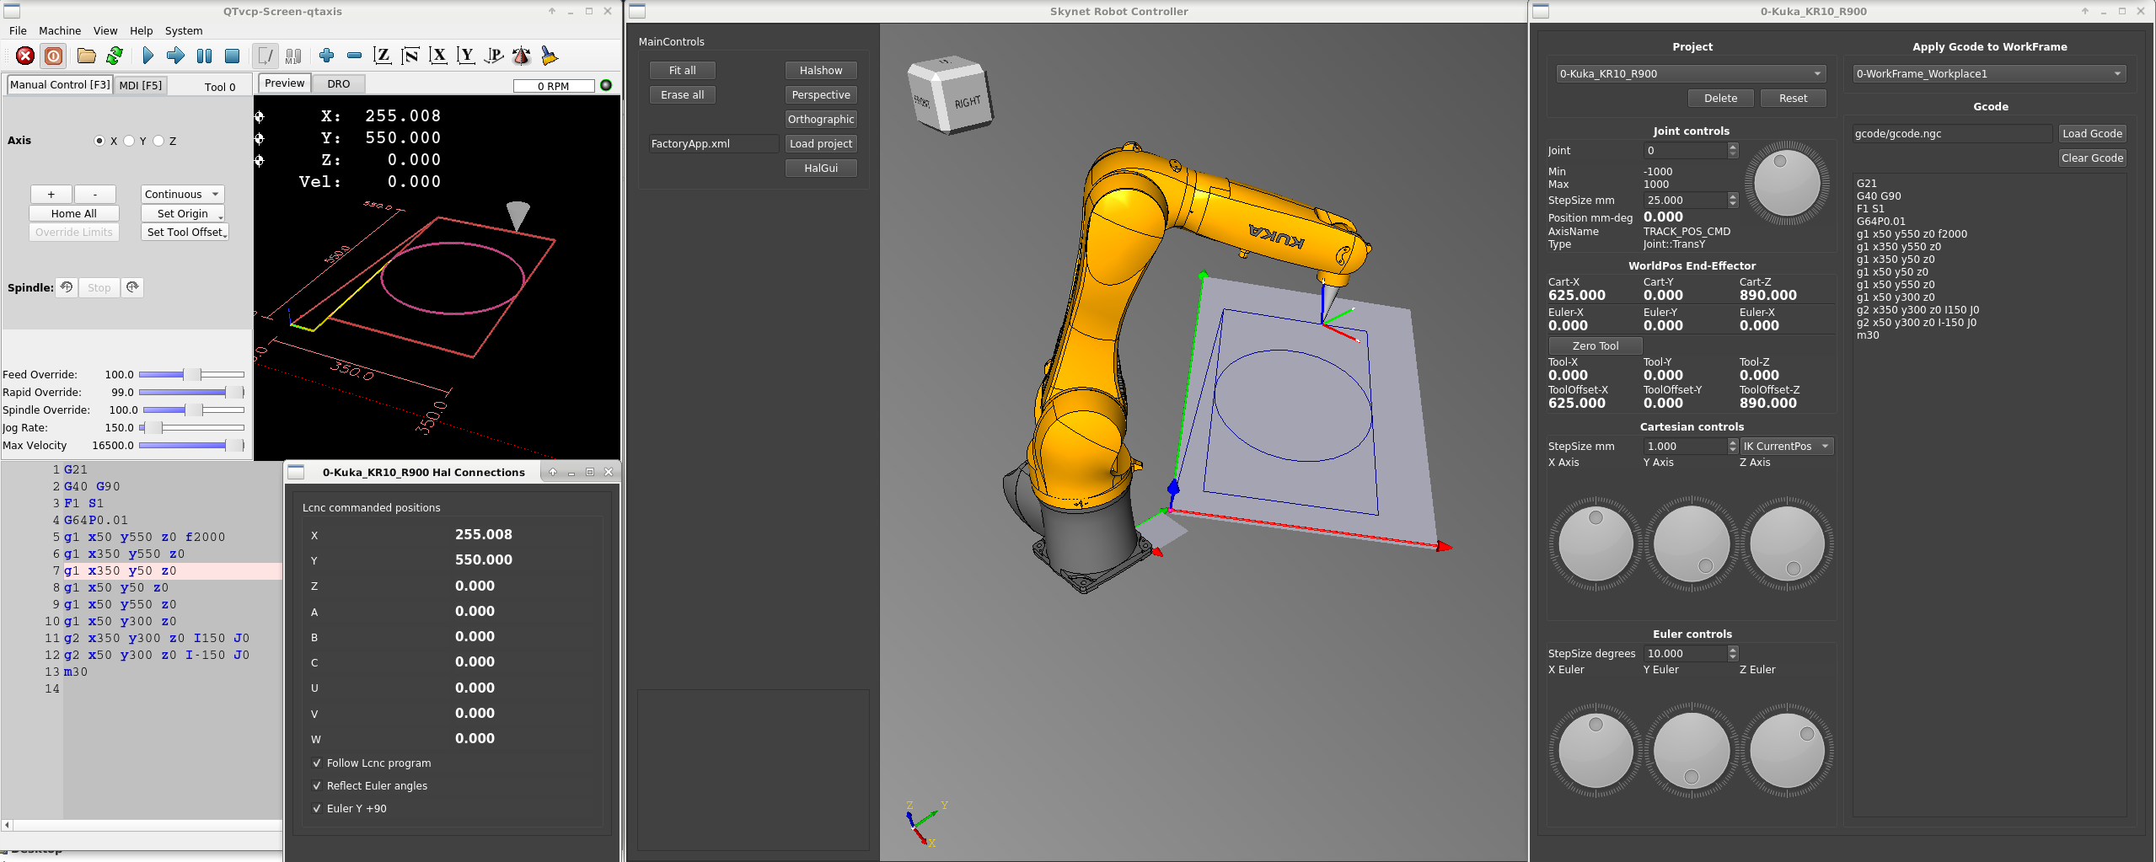Open the Set Origin dropdown
The image size is (2156, 862).
[183, 213]
